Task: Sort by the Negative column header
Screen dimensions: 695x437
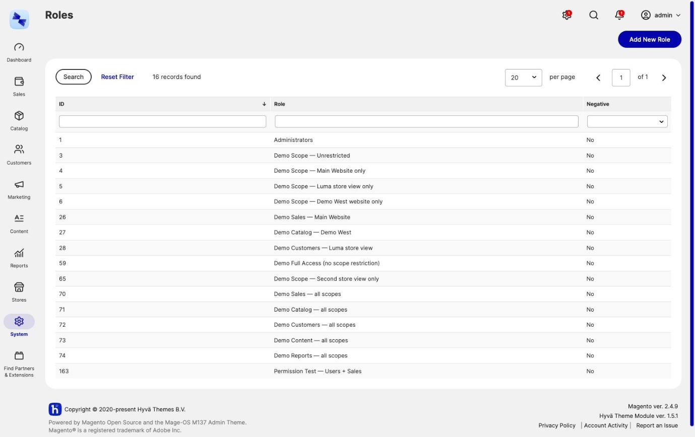Action: [x=627, y=104]
